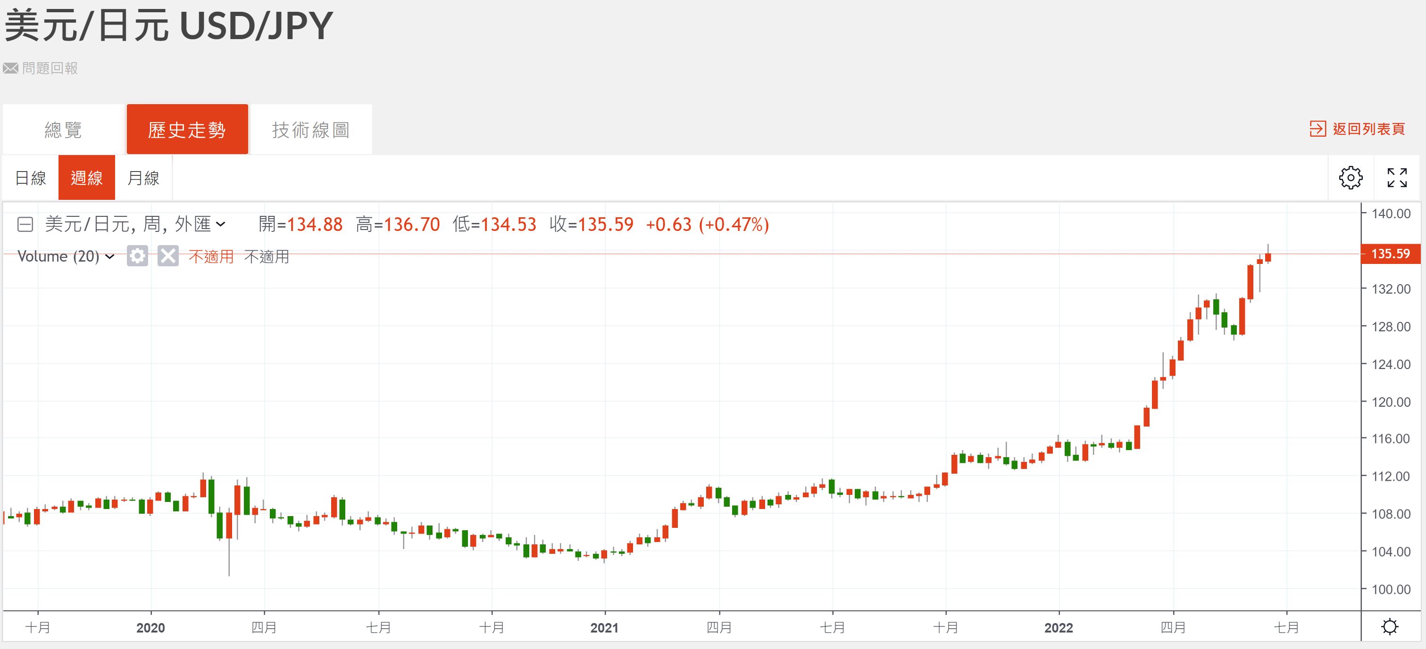The image size is (1426, 649).
Task: Select the 歷史走勢 tab
Action: click(x=187, y=130)
